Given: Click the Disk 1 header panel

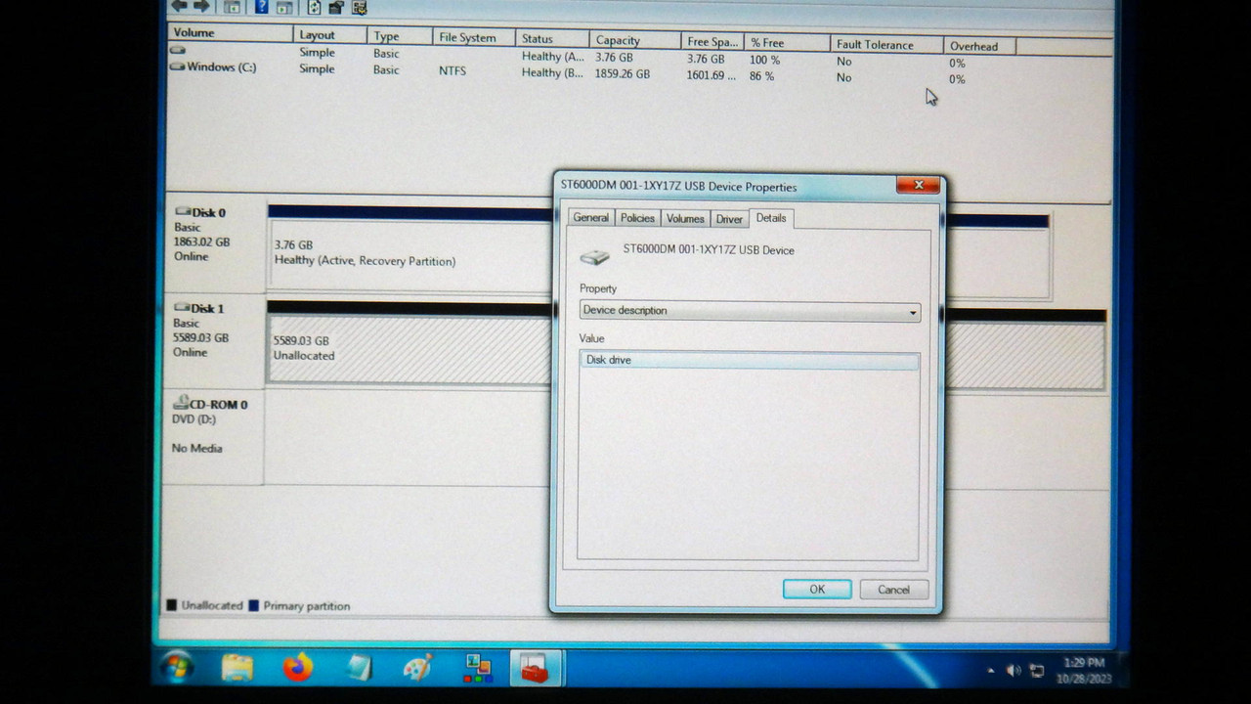Looking at the screenshot, I should click(x=215, y=340).
